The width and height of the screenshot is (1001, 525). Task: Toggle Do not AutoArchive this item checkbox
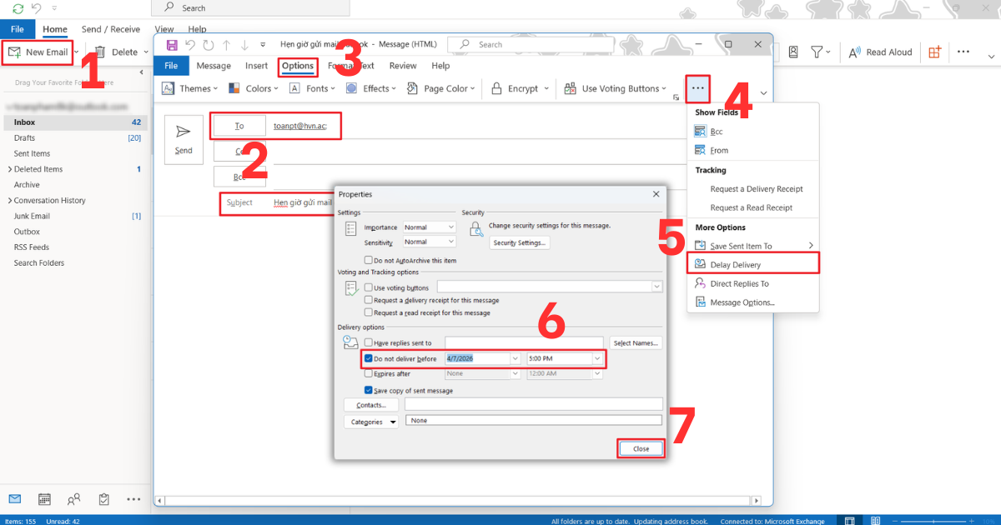pyautogui.click(x=369, y=261)
